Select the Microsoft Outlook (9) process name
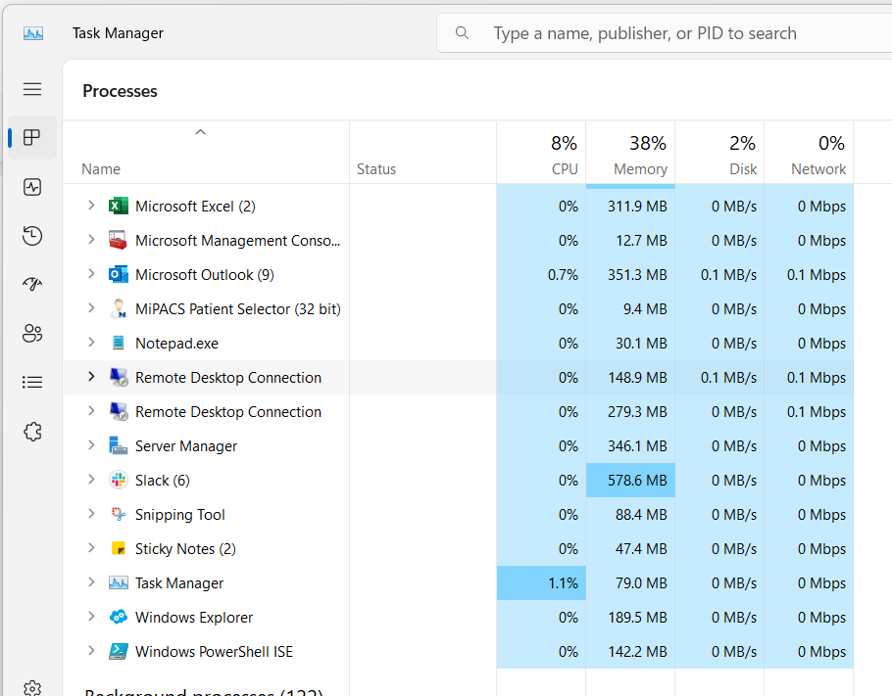Image resolution: width=892 pixels, height=696 pixels. [x=205, y=275]
